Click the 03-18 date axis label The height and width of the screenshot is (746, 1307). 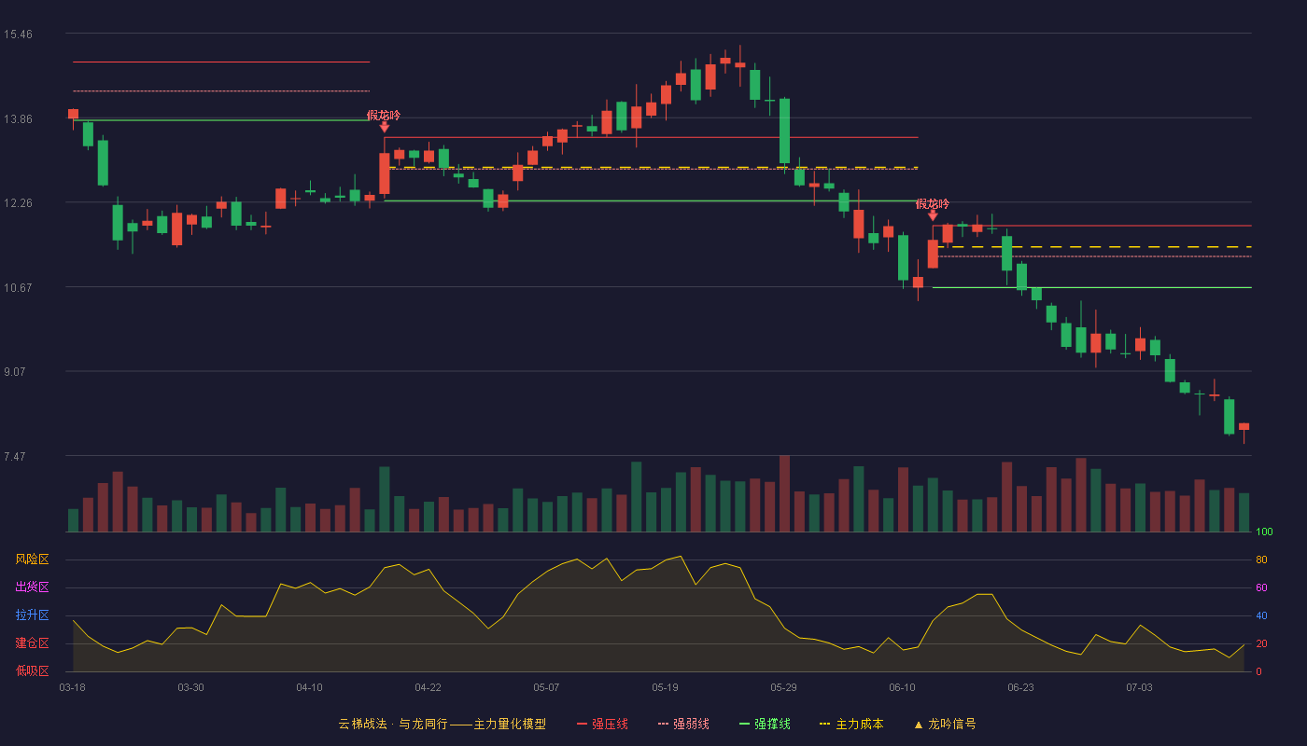click(73, 687)
